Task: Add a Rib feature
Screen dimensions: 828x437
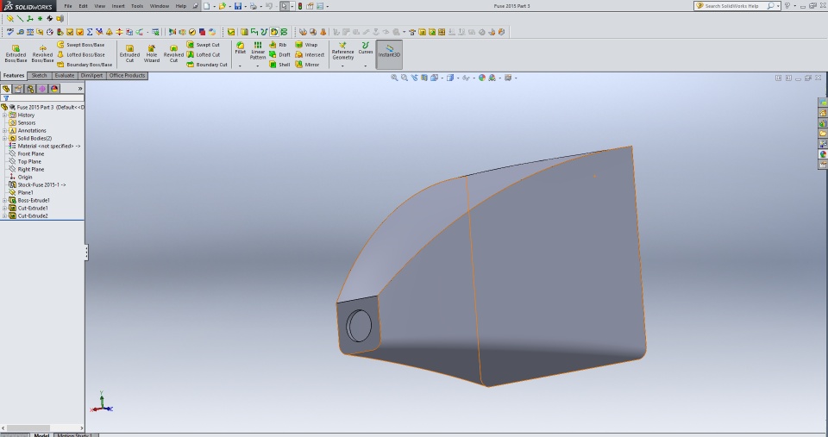Action: coord(278,45)
